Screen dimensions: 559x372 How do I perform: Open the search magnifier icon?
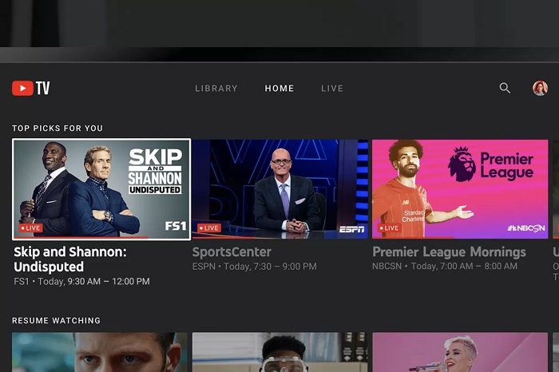point(505,88)
